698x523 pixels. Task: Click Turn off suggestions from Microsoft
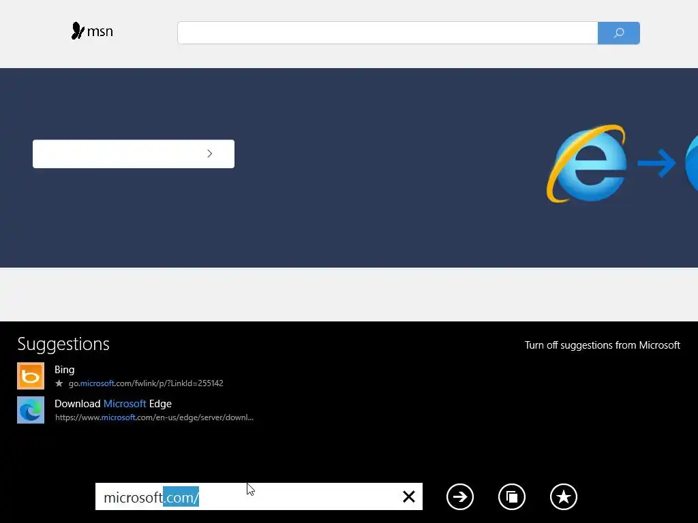click(603, 345)
